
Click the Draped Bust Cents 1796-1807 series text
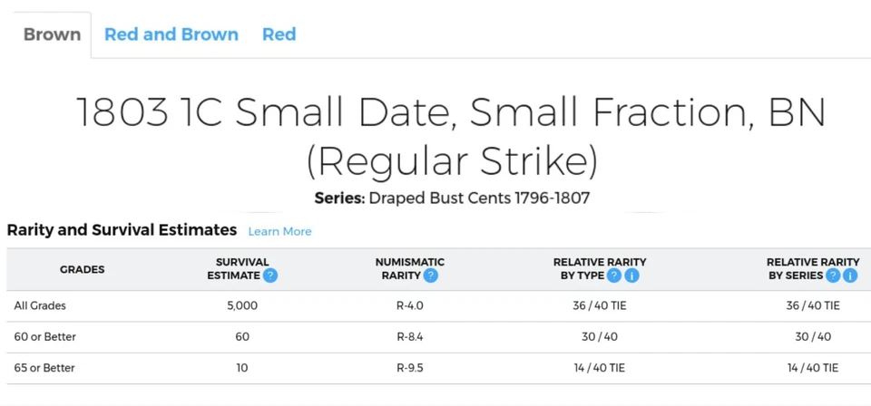click(479, 198)
